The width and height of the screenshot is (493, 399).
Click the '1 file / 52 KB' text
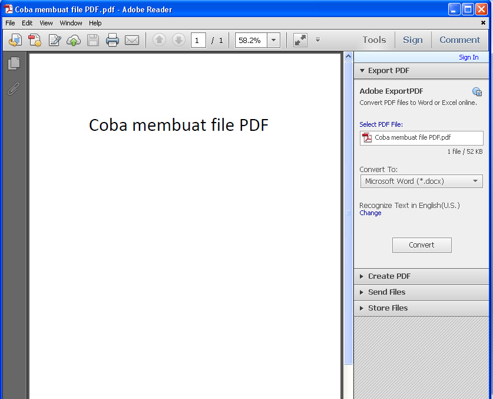pyautogui.click(x=465, y=151)
